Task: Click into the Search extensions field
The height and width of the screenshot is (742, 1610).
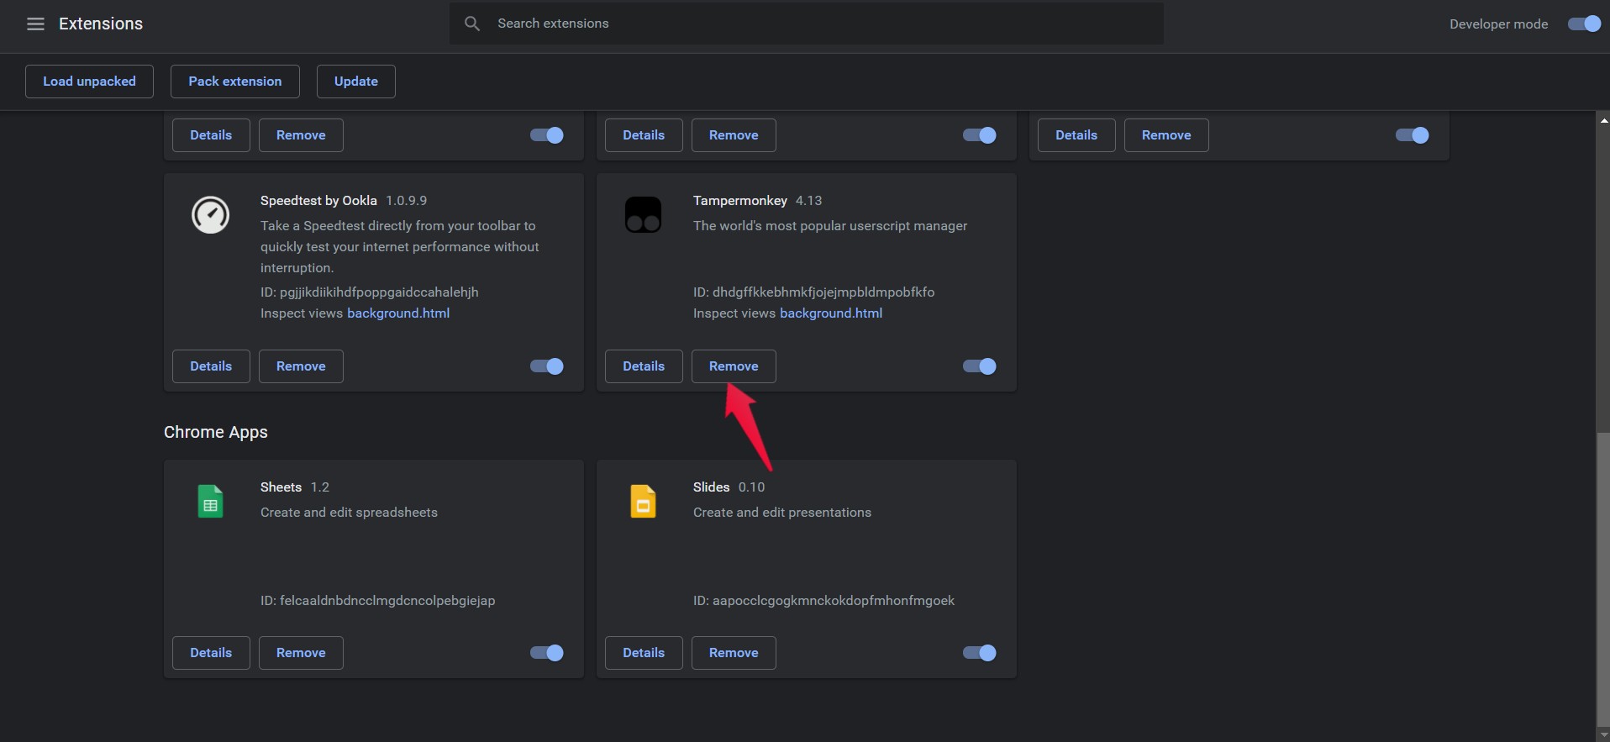Action: 807,24
